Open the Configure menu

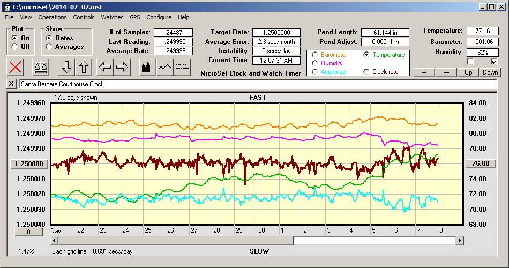pyautogui.click(x=159, y=17)
